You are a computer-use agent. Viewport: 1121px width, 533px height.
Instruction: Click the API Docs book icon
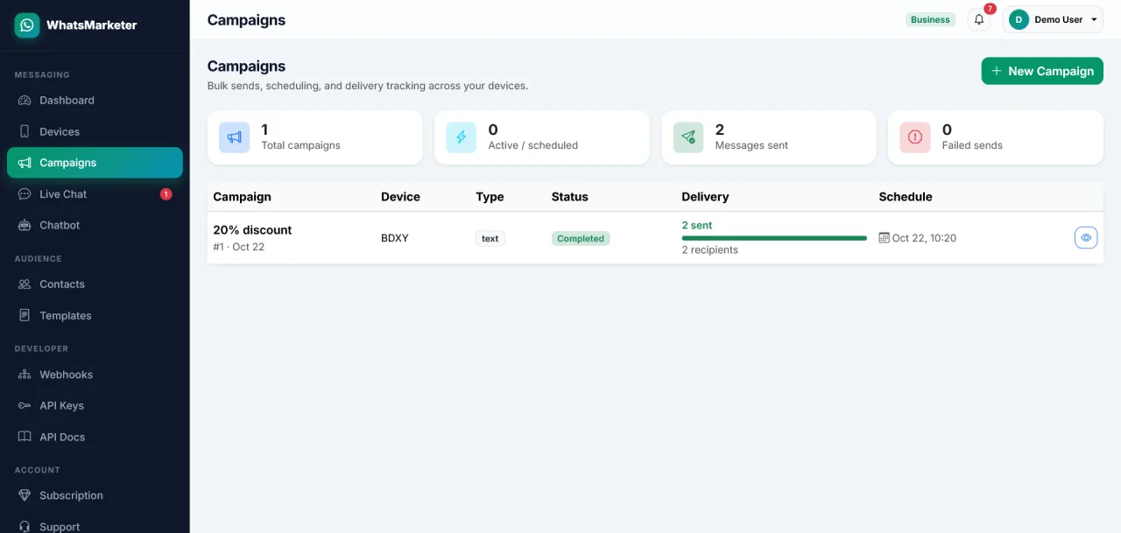pos(25,437)
